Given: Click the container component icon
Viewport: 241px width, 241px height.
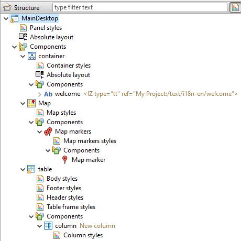Looking at the screenshot, I should (x=31, y=56).
